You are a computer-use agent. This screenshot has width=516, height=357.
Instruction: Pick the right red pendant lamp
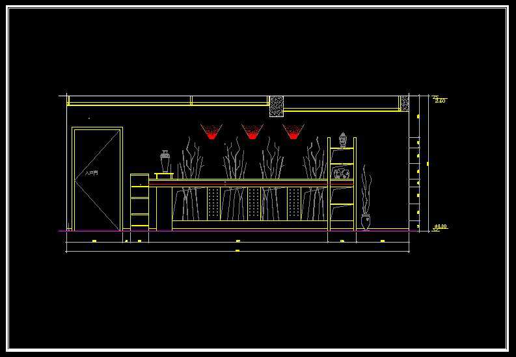pos(293,132)
